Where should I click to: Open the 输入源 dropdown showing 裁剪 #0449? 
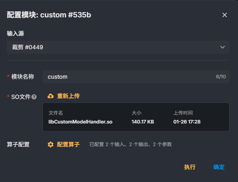click(118, 47)
